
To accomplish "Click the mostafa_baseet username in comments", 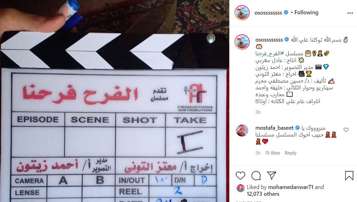I will pos(274,128).
